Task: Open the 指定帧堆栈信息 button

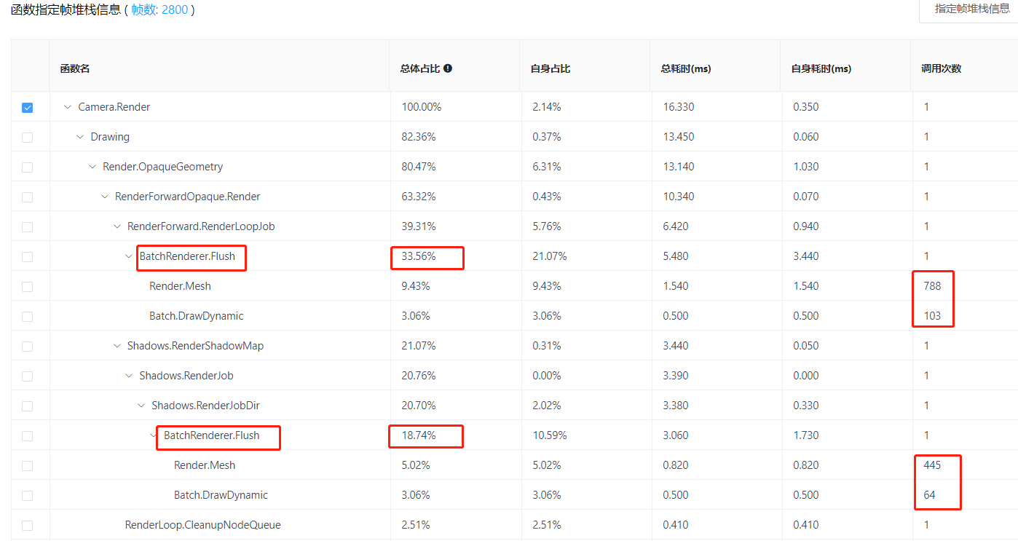Action: tap(971, 9)
